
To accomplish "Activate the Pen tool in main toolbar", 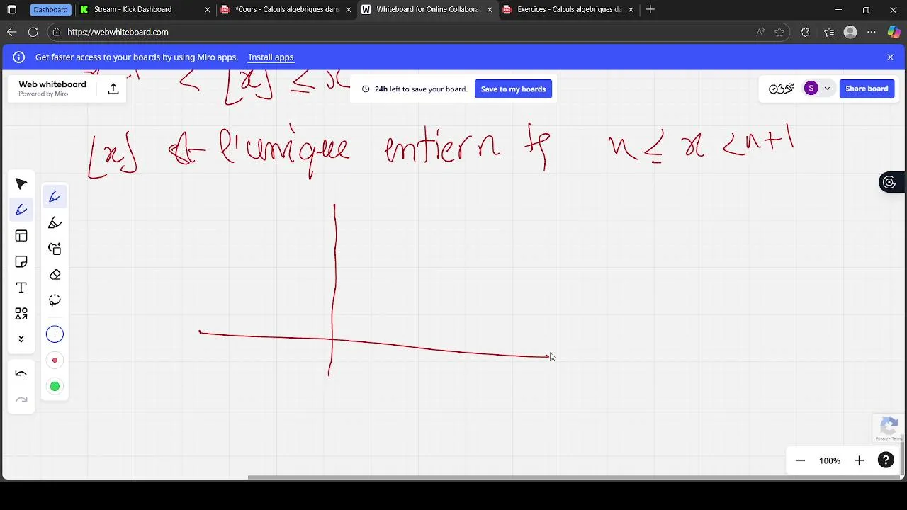I will pyautogui.click(x=21, y=210).
